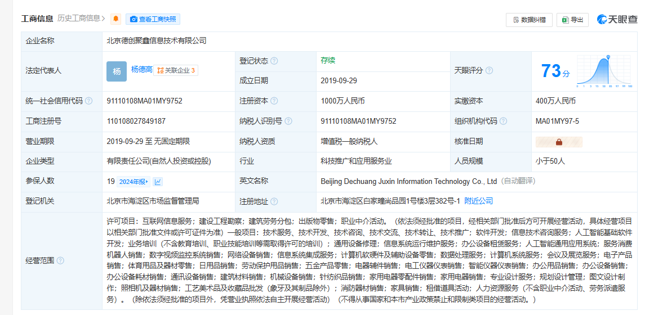Click help icon beside 组织机构代码
645x315 pixels.
click(x=503, y=121)
